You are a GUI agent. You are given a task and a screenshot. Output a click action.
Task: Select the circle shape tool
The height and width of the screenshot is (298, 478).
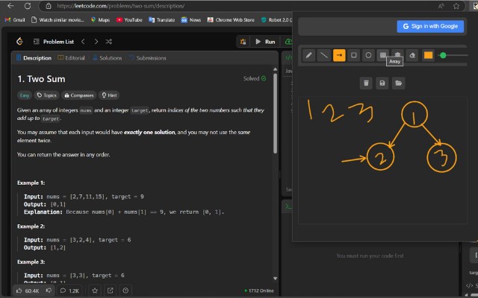click(x=368, y=55)
